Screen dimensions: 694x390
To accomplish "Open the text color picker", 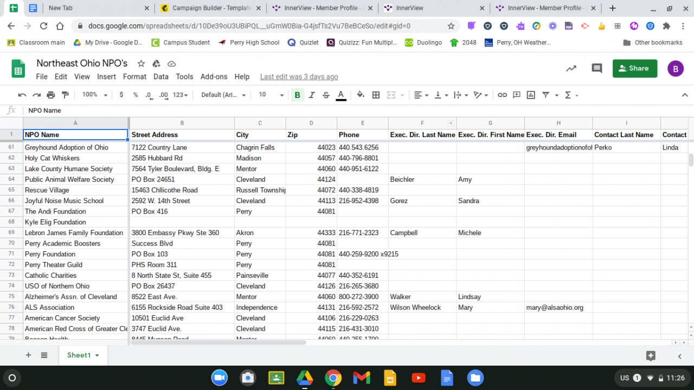I will point(340,95).
